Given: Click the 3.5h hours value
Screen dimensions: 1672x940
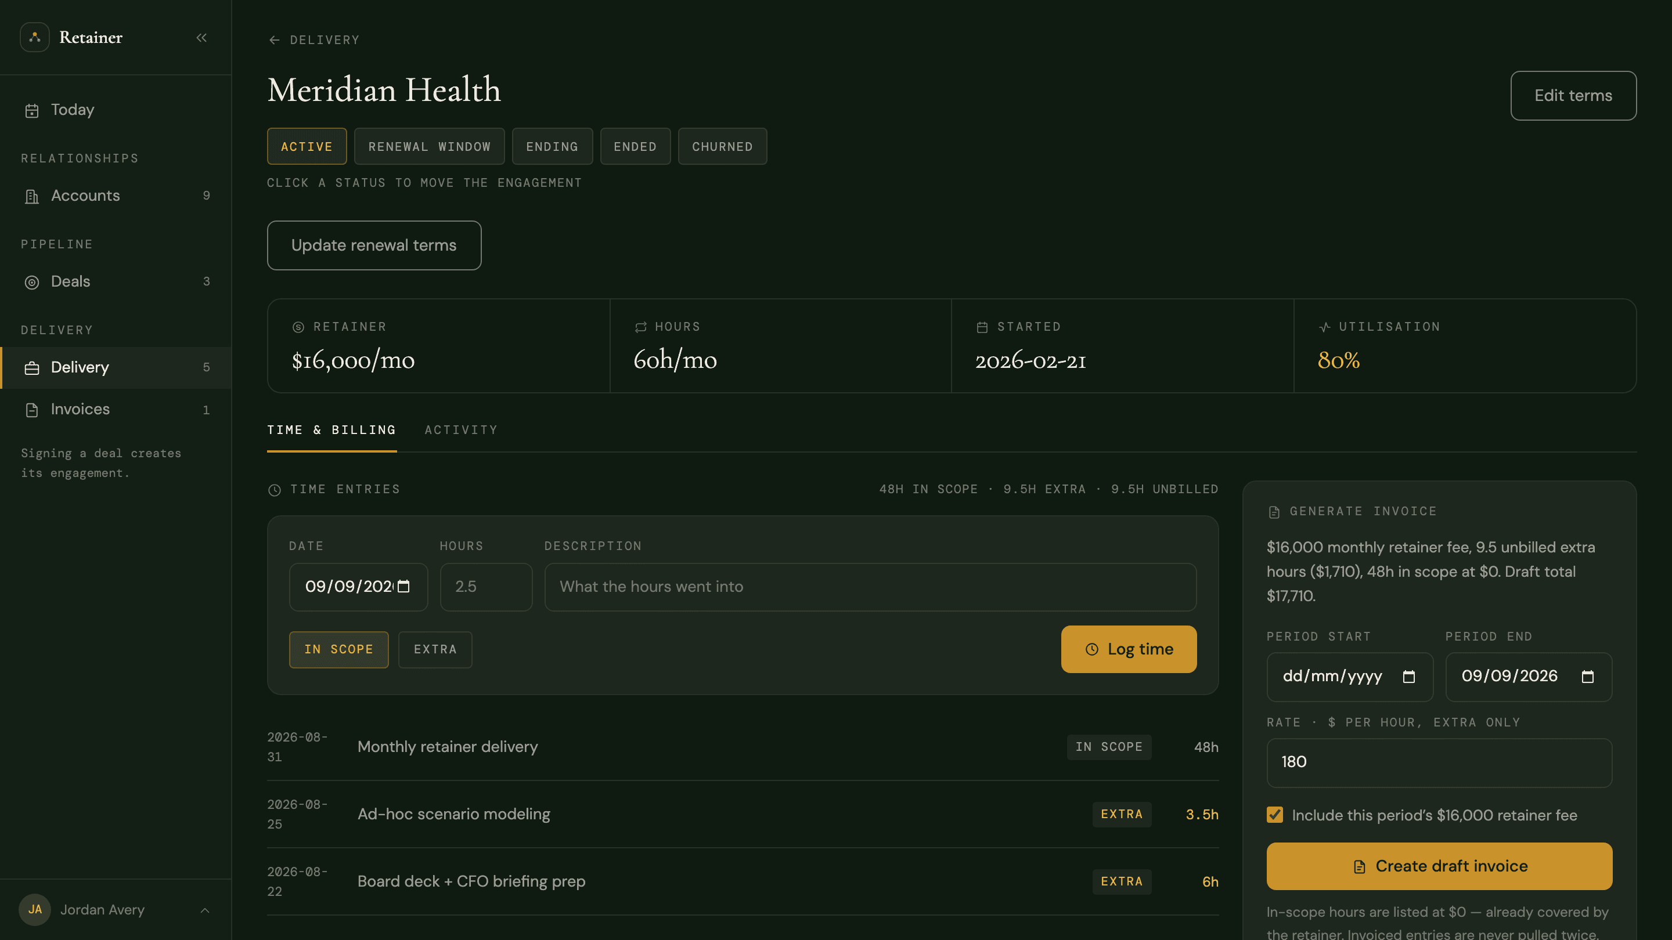Looking at the screenshot, I should (x=1202, y=815).
